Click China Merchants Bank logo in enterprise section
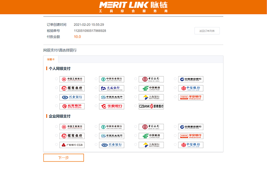Viewport: 267px width, 173px height. pos(72,136)
